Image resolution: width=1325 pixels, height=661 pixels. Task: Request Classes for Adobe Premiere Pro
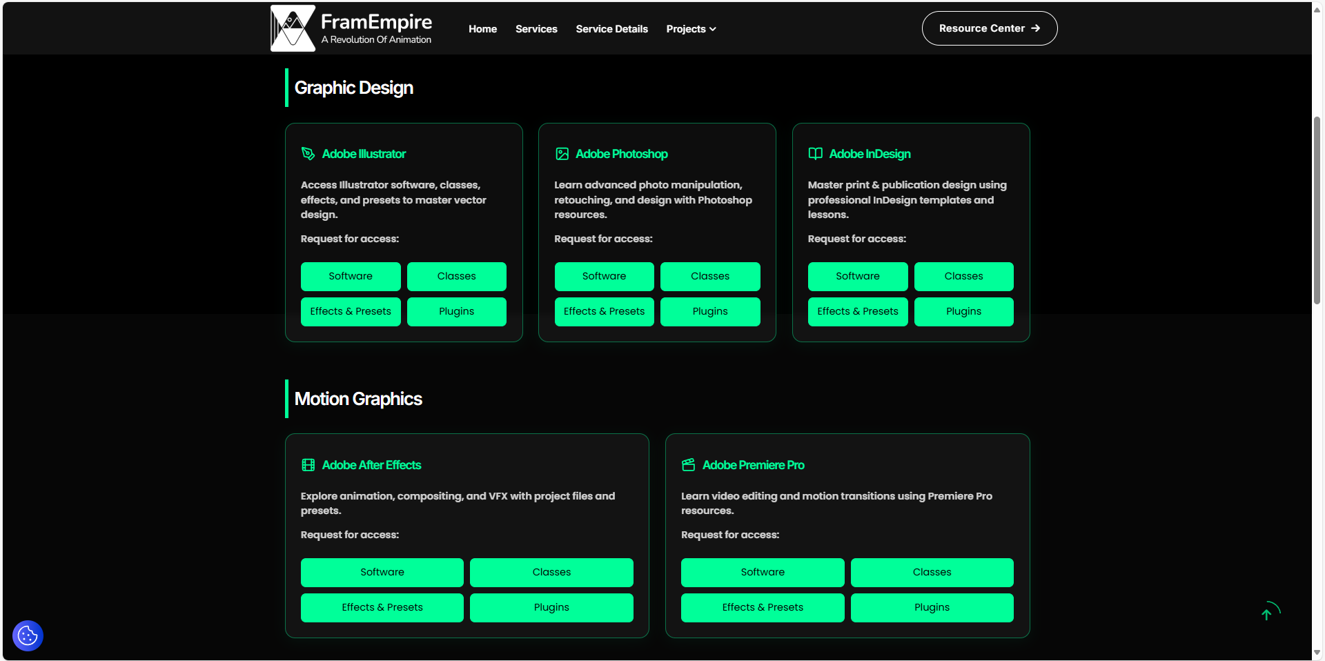932,572
